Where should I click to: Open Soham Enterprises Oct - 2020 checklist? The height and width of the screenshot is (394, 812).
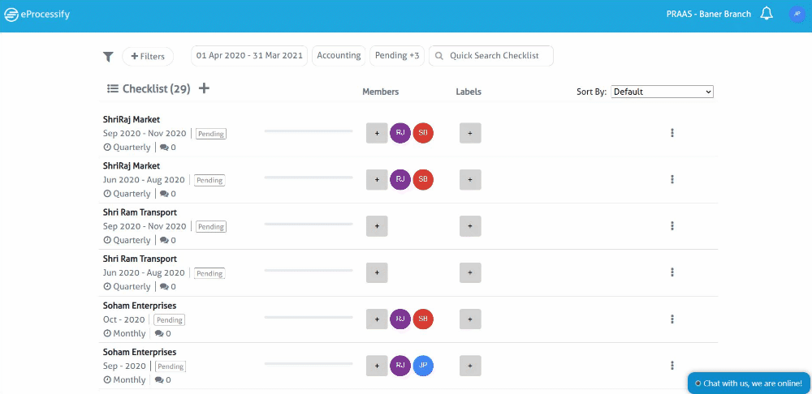tap(140, 306)
